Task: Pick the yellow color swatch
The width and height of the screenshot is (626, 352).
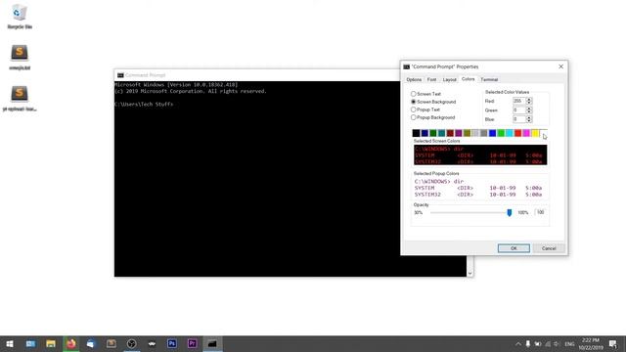Action: click(535, 133)
